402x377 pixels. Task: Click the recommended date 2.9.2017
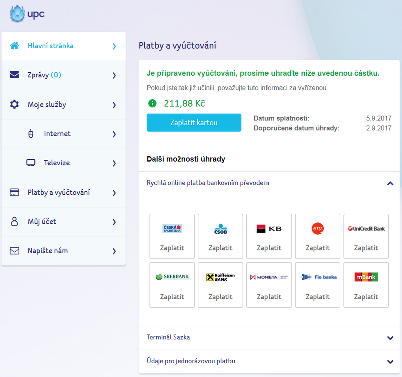pyautogui.click(x=379, y=128)
